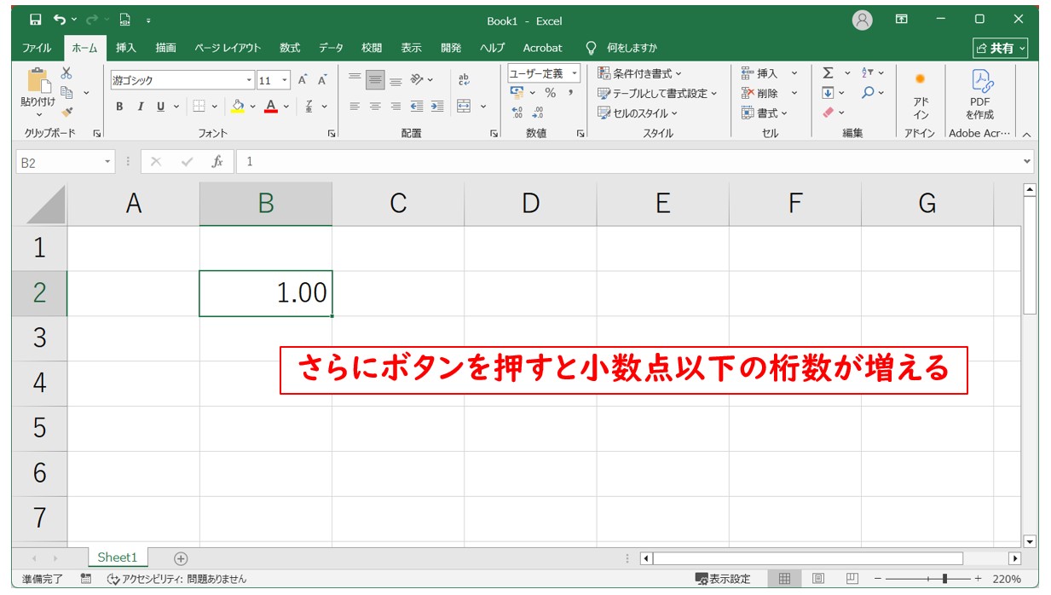Select the Sheet1 sheet tab
The width and height of the screenshot is (1051, 595).
coord(117,557)
